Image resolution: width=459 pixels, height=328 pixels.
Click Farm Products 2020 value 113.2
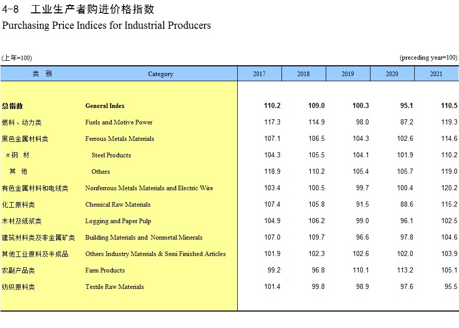pos(405,270)
